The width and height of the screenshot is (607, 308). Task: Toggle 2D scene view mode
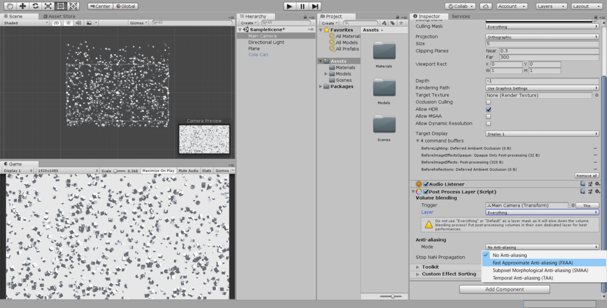coord(56,23)
